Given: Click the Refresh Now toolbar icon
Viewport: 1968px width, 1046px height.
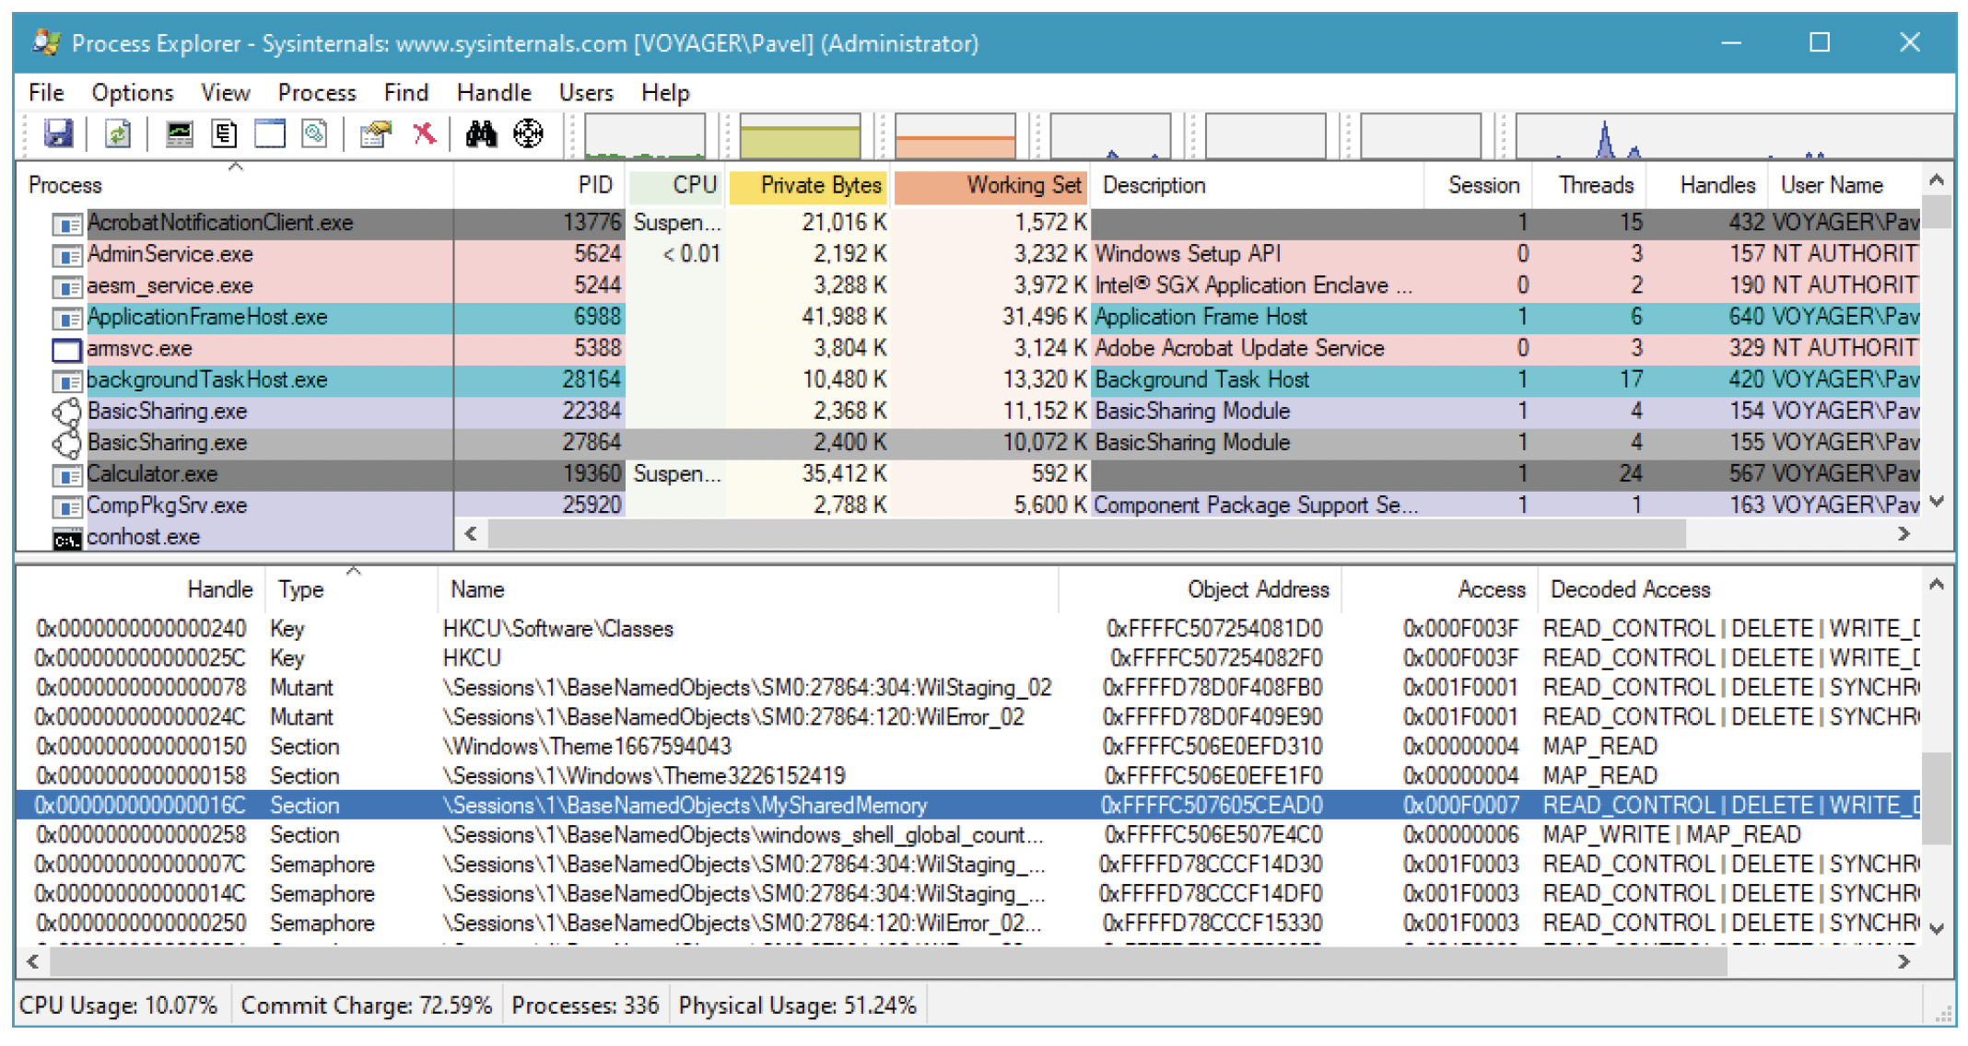Looking at the screenshot, I should (118, 134).
